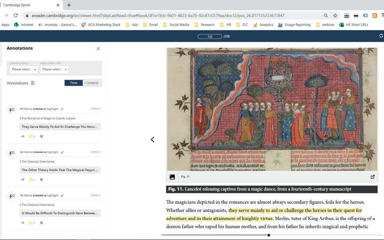Open the Social Media bookmarks folder
Image resolution: width=384 pixels, height=240 pixels.
point(176,25)
